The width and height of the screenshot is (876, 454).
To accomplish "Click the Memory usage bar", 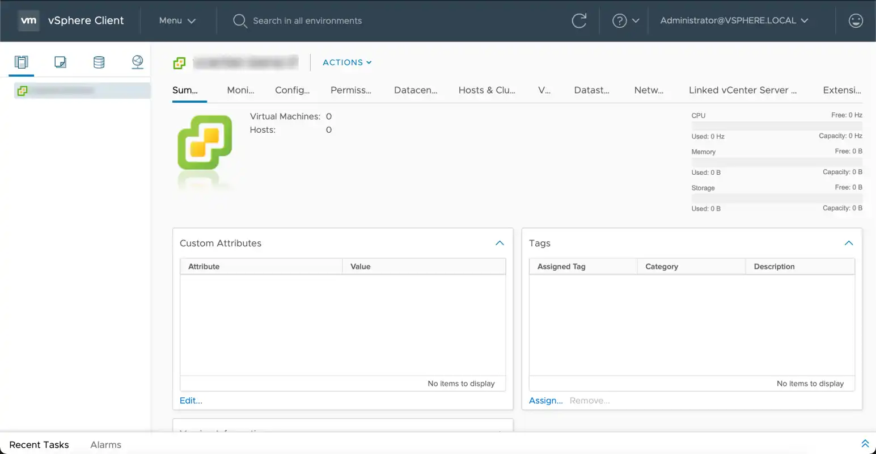I will 777,162.
